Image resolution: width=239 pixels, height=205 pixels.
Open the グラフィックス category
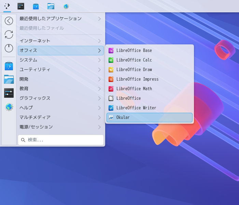(61, 98)
